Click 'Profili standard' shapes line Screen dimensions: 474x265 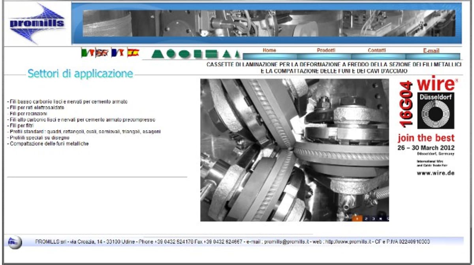(84, 132)
